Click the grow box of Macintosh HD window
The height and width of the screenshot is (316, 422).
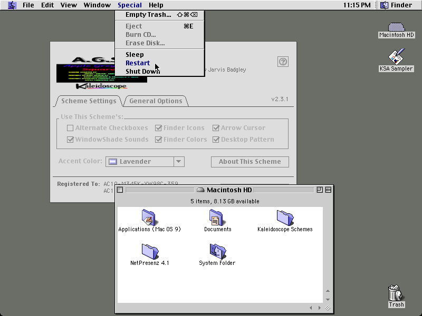tap(328, 308)
